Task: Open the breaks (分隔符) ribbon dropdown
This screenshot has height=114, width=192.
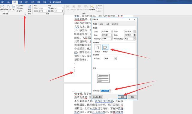Action: pyautogui.click(x=20, y=6)
